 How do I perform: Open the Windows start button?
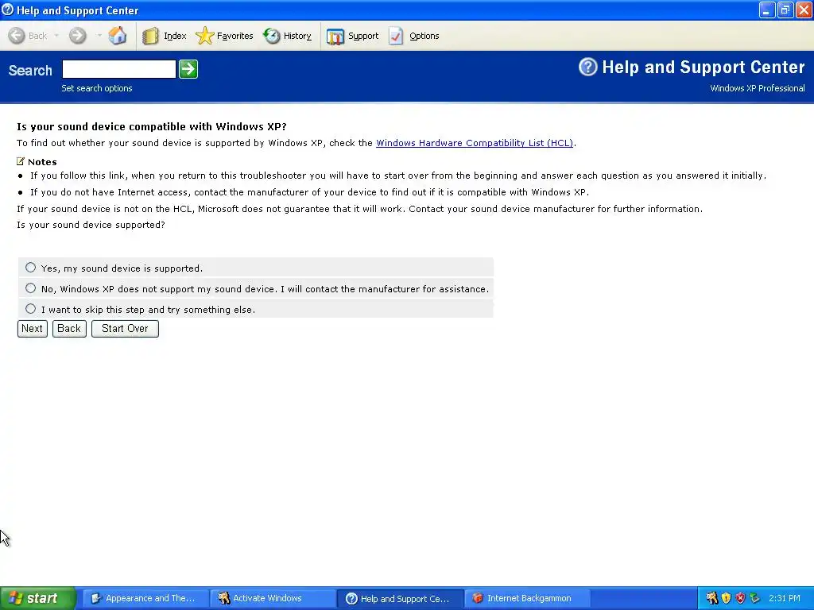tap(38, 598)
